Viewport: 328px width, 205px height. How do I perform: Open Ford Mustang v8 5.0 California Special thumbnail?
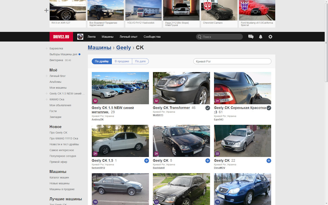[x=257, y=10]
